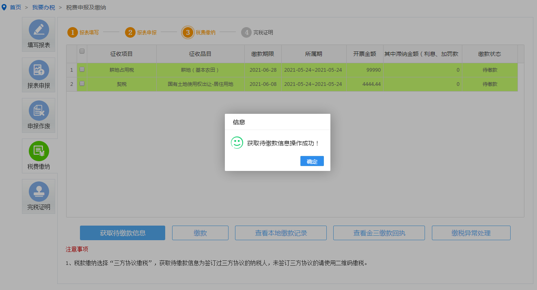Click the 填写报表 pencil icon
This screenshot has width=537, height=290.
tap(39, 30)
